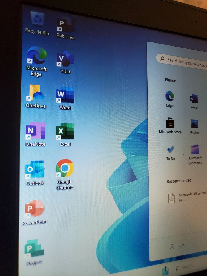
Task: Open Edge from Start menu pinned apps
Action: tap(170, 99)
